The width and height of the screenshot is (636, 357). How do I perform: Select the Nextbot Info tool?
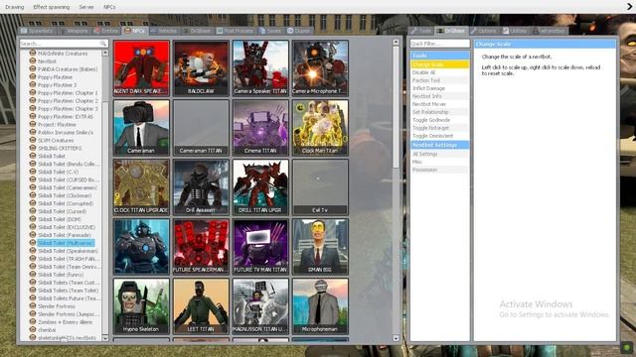coord(439,96)
